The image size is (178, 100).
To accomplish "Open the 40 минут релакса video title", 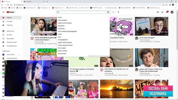I will click(82, 70).
